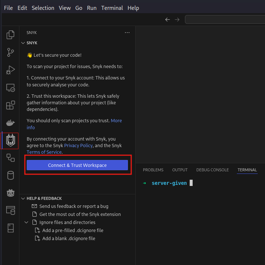Open the Source Control view
The height and width of the screenshot is (265, 265).
click(x=11, y=52)
